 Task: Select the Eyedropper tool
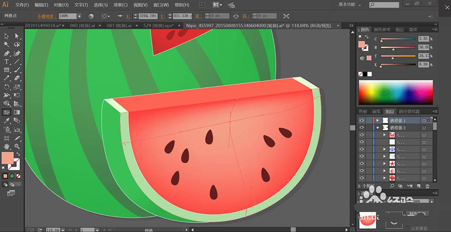coord(7,121)
